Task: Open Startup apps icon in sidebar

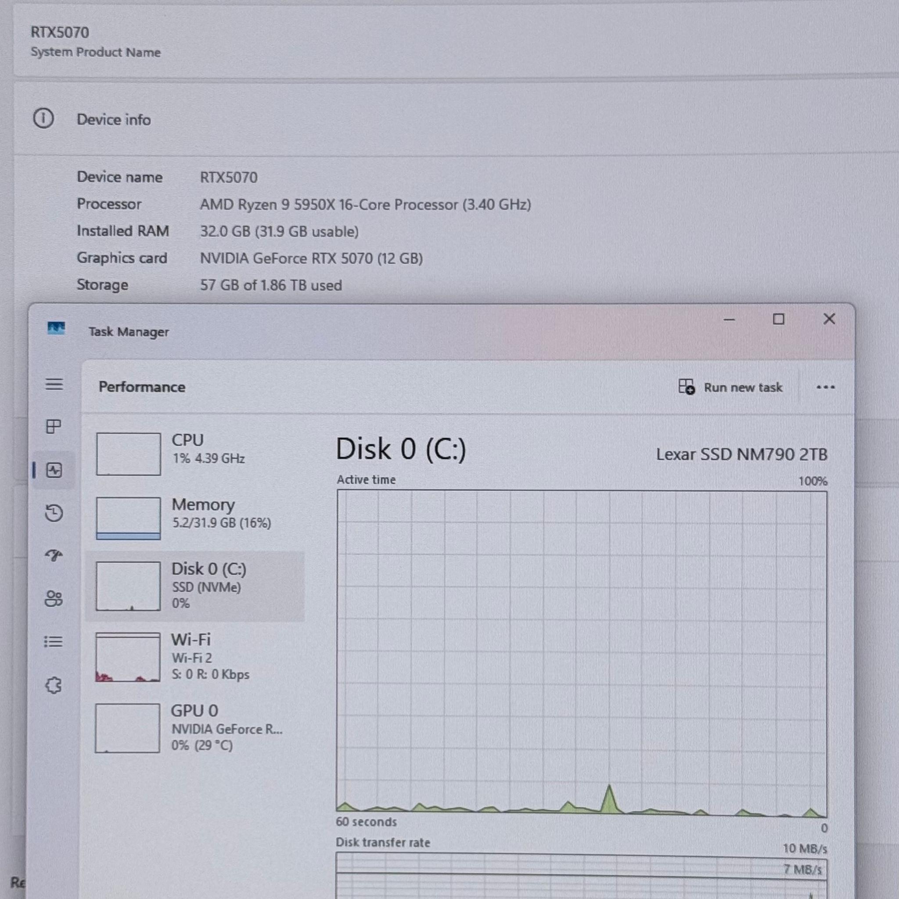Action: (x=54, y=555)
